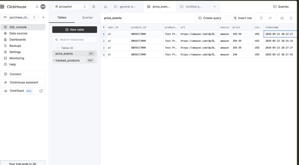
Task: Open a new tab with plus
Action: point(214,7)
